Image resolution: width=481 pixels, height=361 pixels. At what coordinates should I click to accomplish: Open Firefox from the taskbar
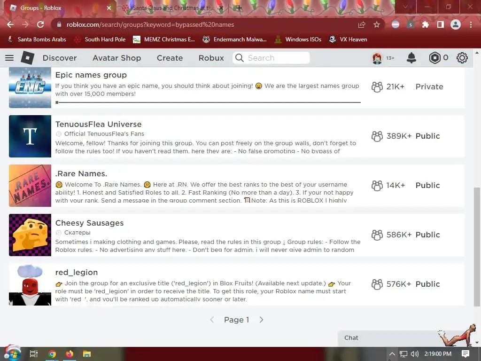(70, 354)
